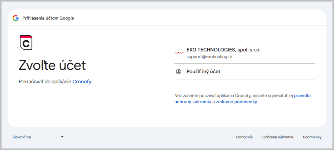
Task: Click the person icon for another account
Action: click(178, 71)
